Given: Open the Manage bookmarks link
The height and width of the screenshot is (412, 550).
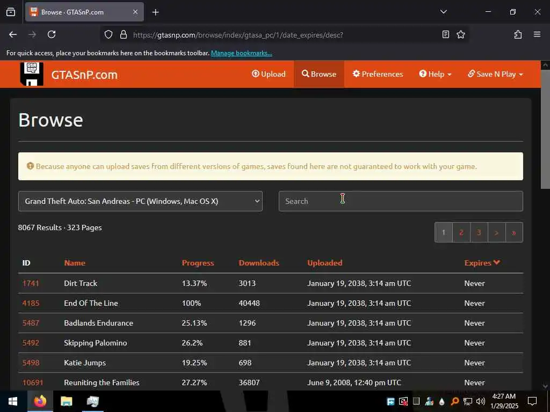Looking at the screenshot, I should point(241,53).
